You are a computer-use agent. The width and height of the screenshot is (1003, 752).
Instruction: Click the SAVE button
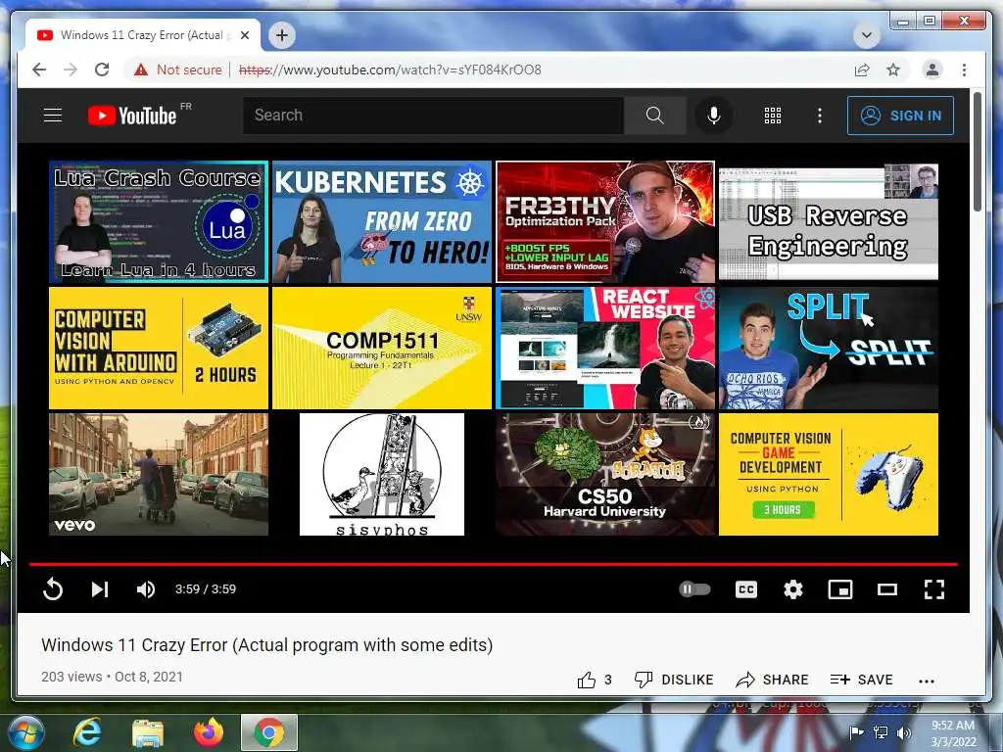861,680
